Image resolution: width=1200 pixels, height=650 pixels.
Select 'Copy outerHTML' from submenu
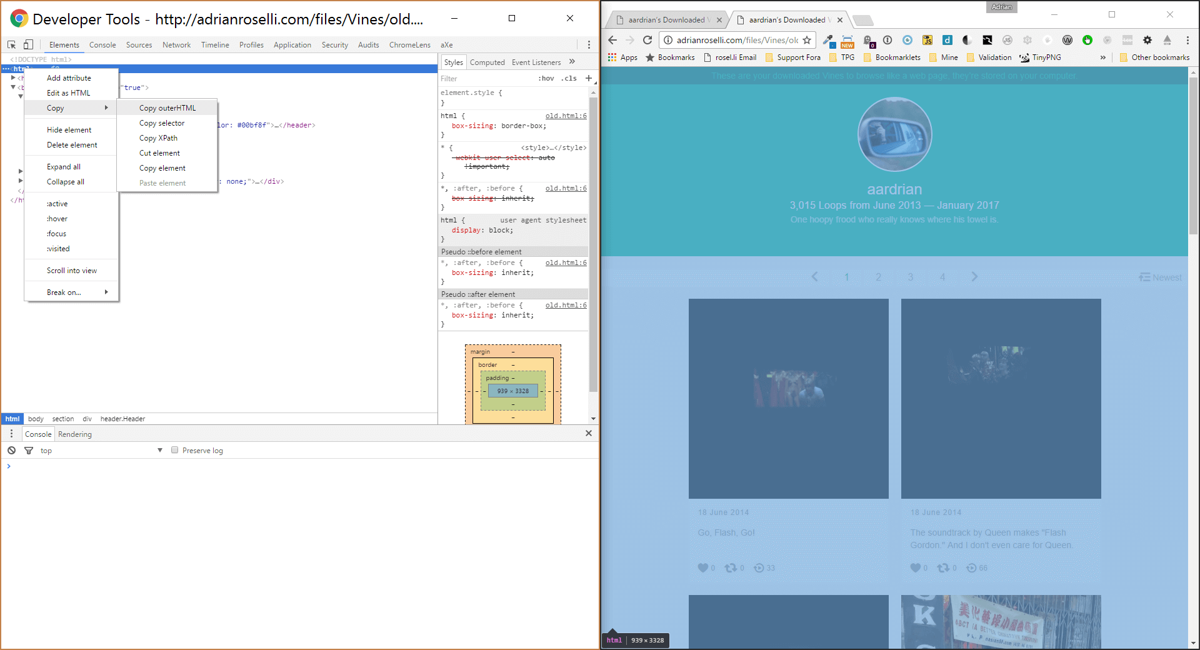click(167, 108)
